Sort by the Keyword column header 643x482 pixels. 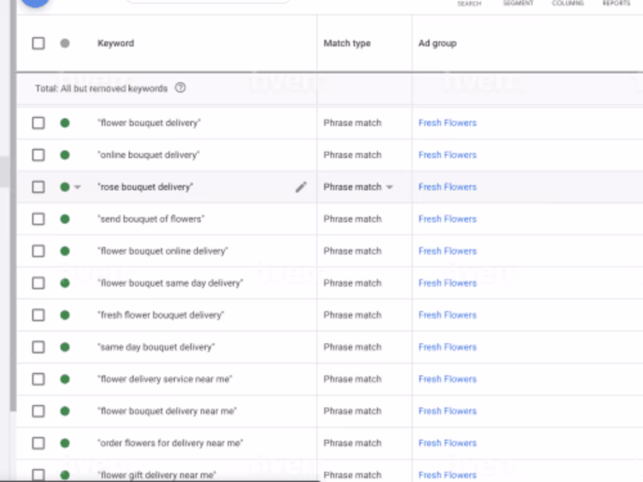[116, 43]
